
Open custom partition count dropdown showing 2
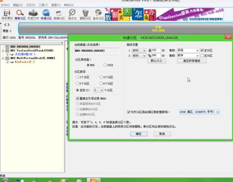(x=98, y=90)
